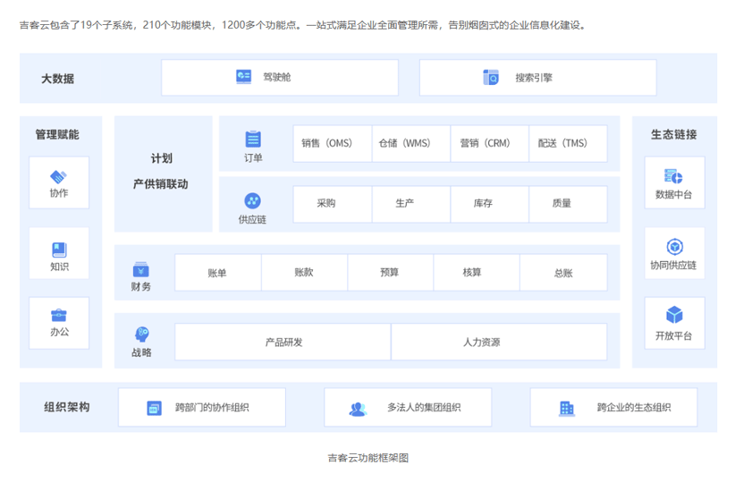Click the 财务 money box icon
735x482 pixels.
click(140, 269)
